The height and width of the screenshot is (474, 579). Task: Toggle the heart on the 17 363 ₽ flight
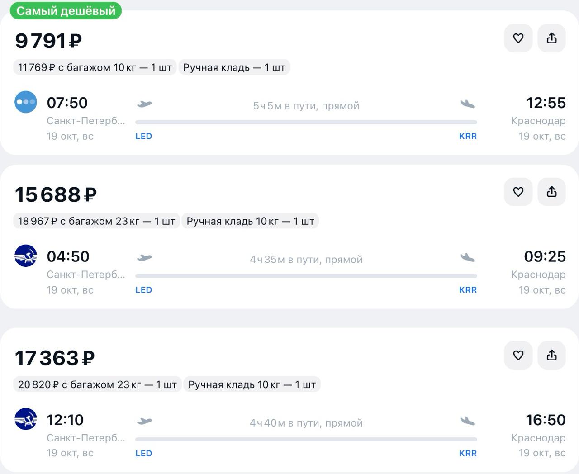point(518,355)
